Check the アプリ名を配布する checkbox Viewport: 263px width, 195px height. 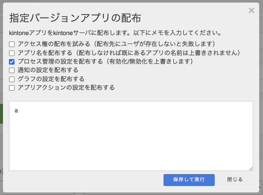(x=12, y=53)
